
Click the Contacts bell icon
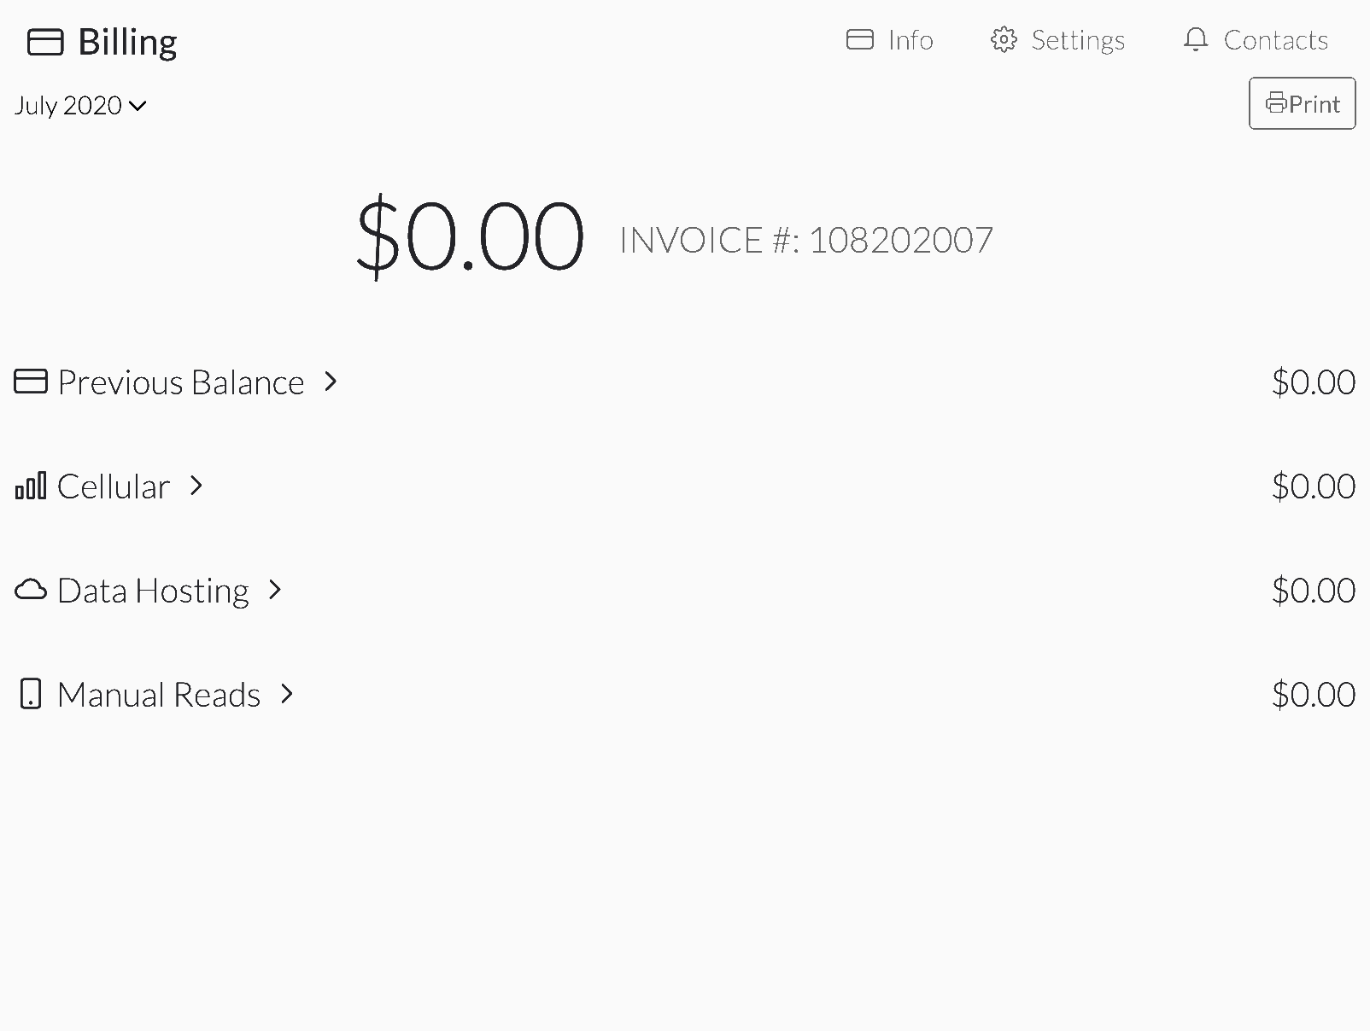tap(1196, 39)
